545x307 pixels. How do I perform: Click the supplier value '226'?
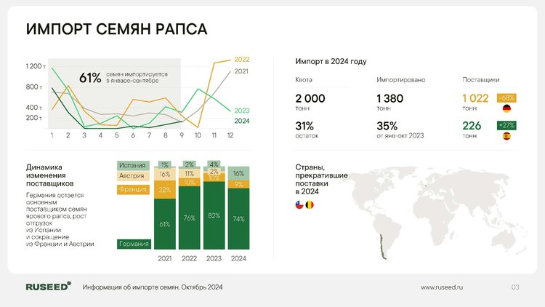click(472, 126)
